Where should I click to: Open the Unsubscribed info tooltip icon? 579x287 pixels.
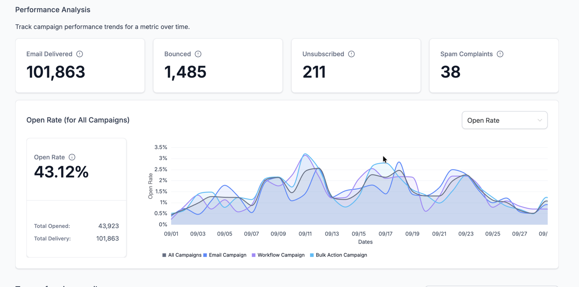coord(351,54)
